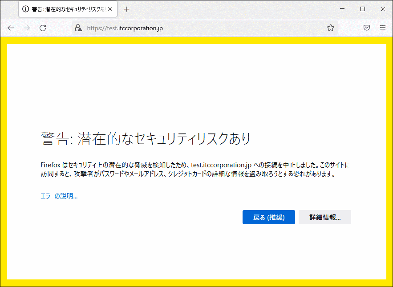Open the エラーの説明... link
The height and width of the screenshot is (287, 393).
tap(59, 196)
